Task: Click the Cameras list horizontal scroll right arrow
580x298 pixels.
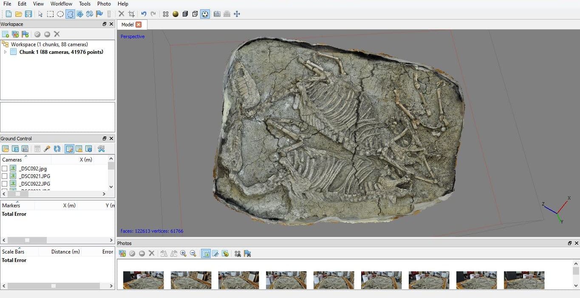Action: tap(104, 194)
